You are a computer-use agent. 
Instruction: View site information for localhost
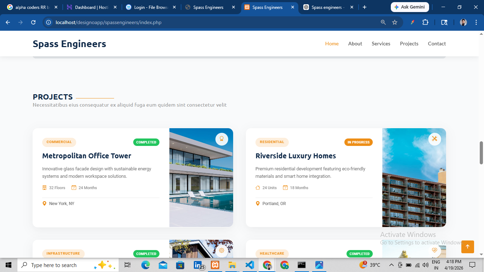pos(49,22)
